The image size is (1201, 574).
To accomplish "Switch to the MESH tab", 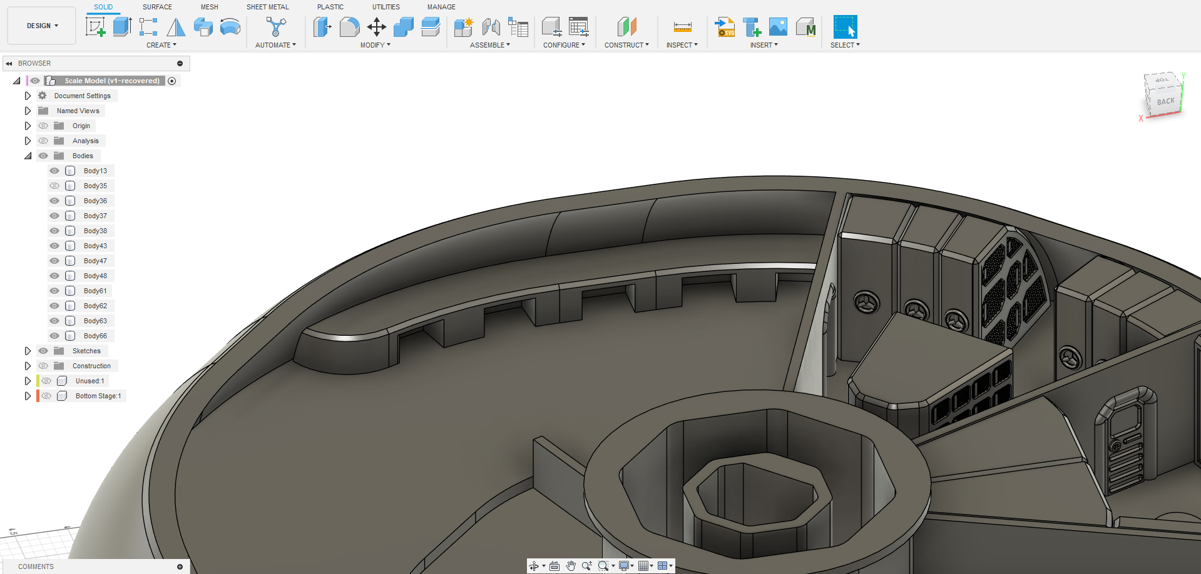I will (210, 7).
